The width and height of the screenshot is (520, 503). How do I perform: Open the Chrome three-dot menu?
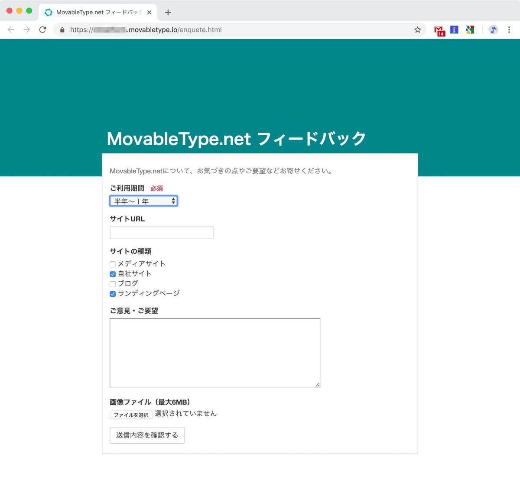509,29
